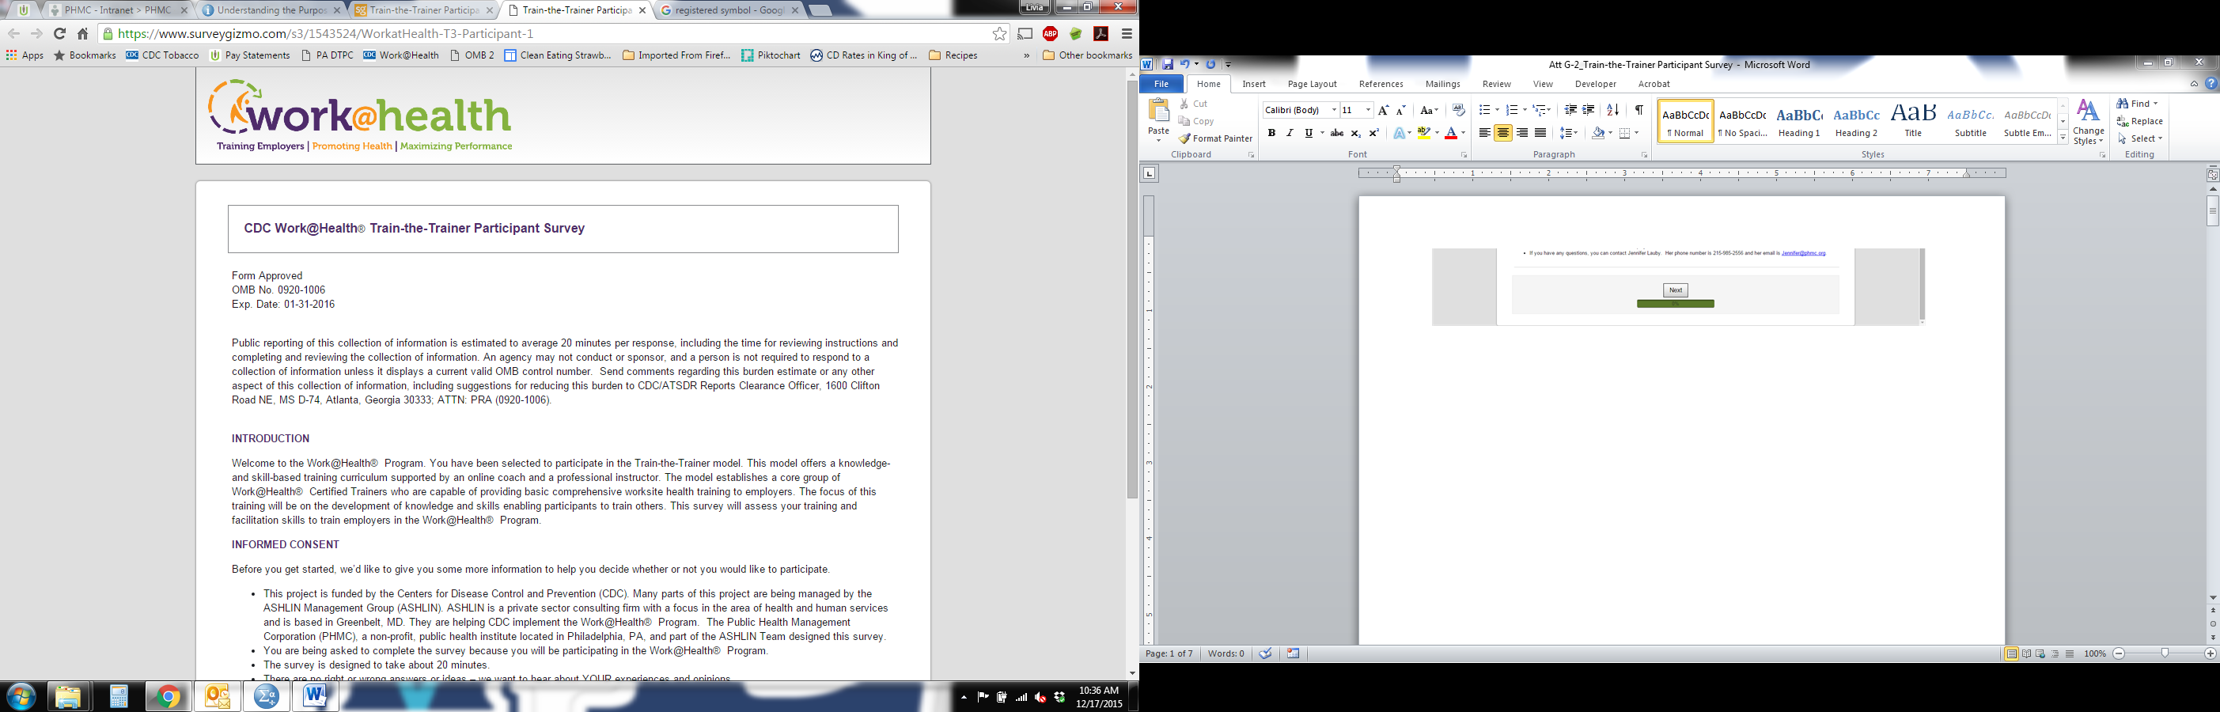Minimize the ribbon with the caret icon
This screenshot has width=2220, height=712.
click(2194, 84)
